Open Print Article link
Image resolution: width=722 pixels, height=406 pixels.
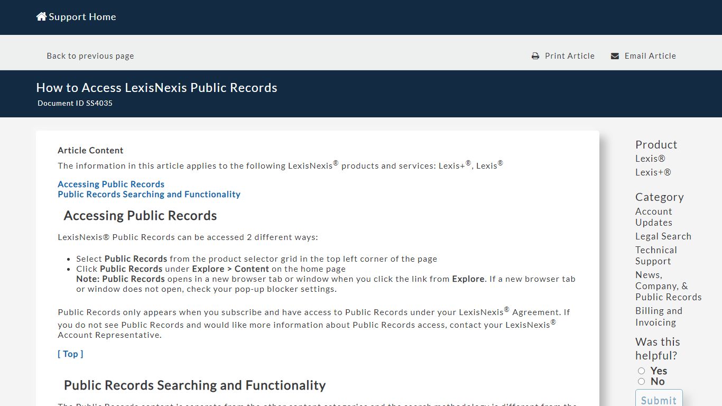tap(569, 56)
